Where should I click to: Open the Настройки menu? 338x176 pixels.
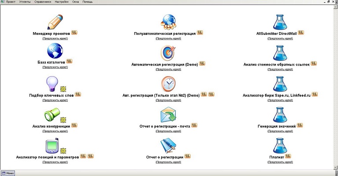point(62,2)
